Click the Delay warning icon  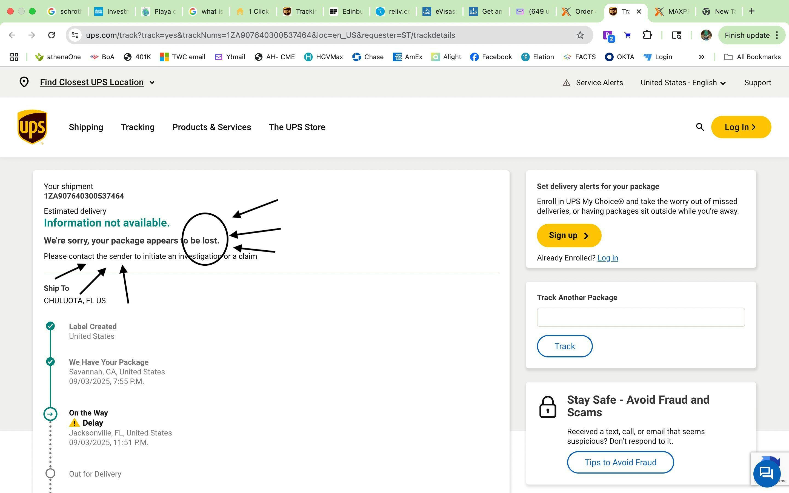tap(74, 423)
